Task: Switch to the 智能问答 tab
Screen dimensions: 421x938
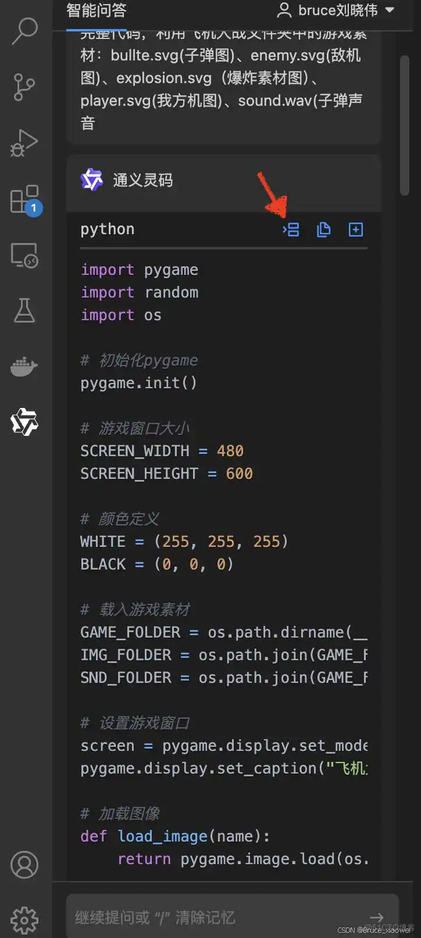Action: click(x=97, y=10)
